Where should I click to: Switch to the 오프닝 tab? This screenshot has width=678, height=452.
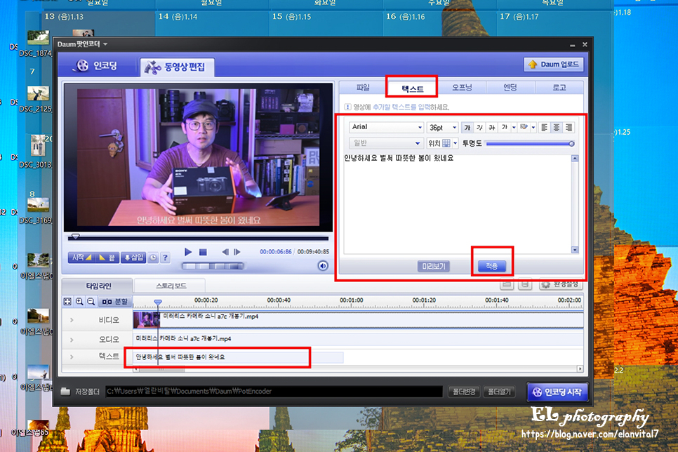462,87
